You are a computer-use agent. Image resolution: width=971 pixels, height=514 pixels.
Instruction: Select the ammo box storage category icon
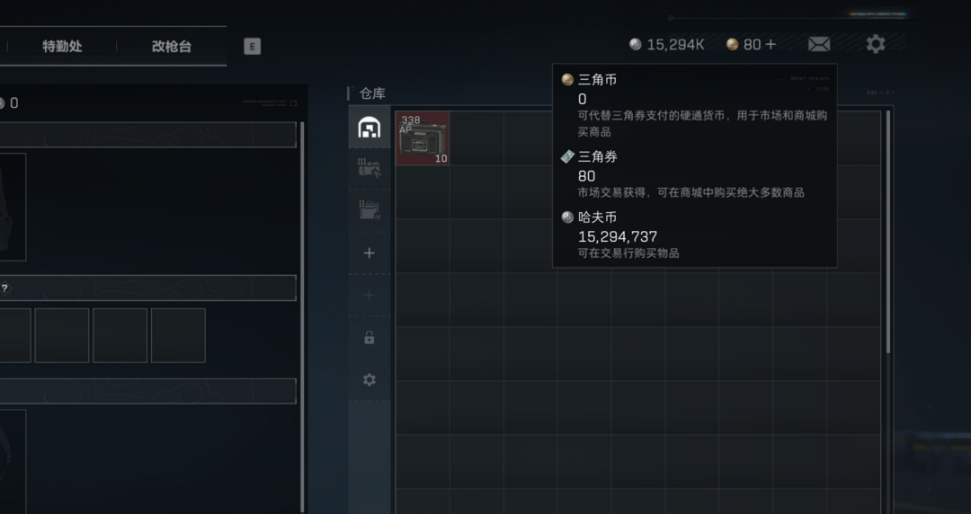[x=370, y=210]
